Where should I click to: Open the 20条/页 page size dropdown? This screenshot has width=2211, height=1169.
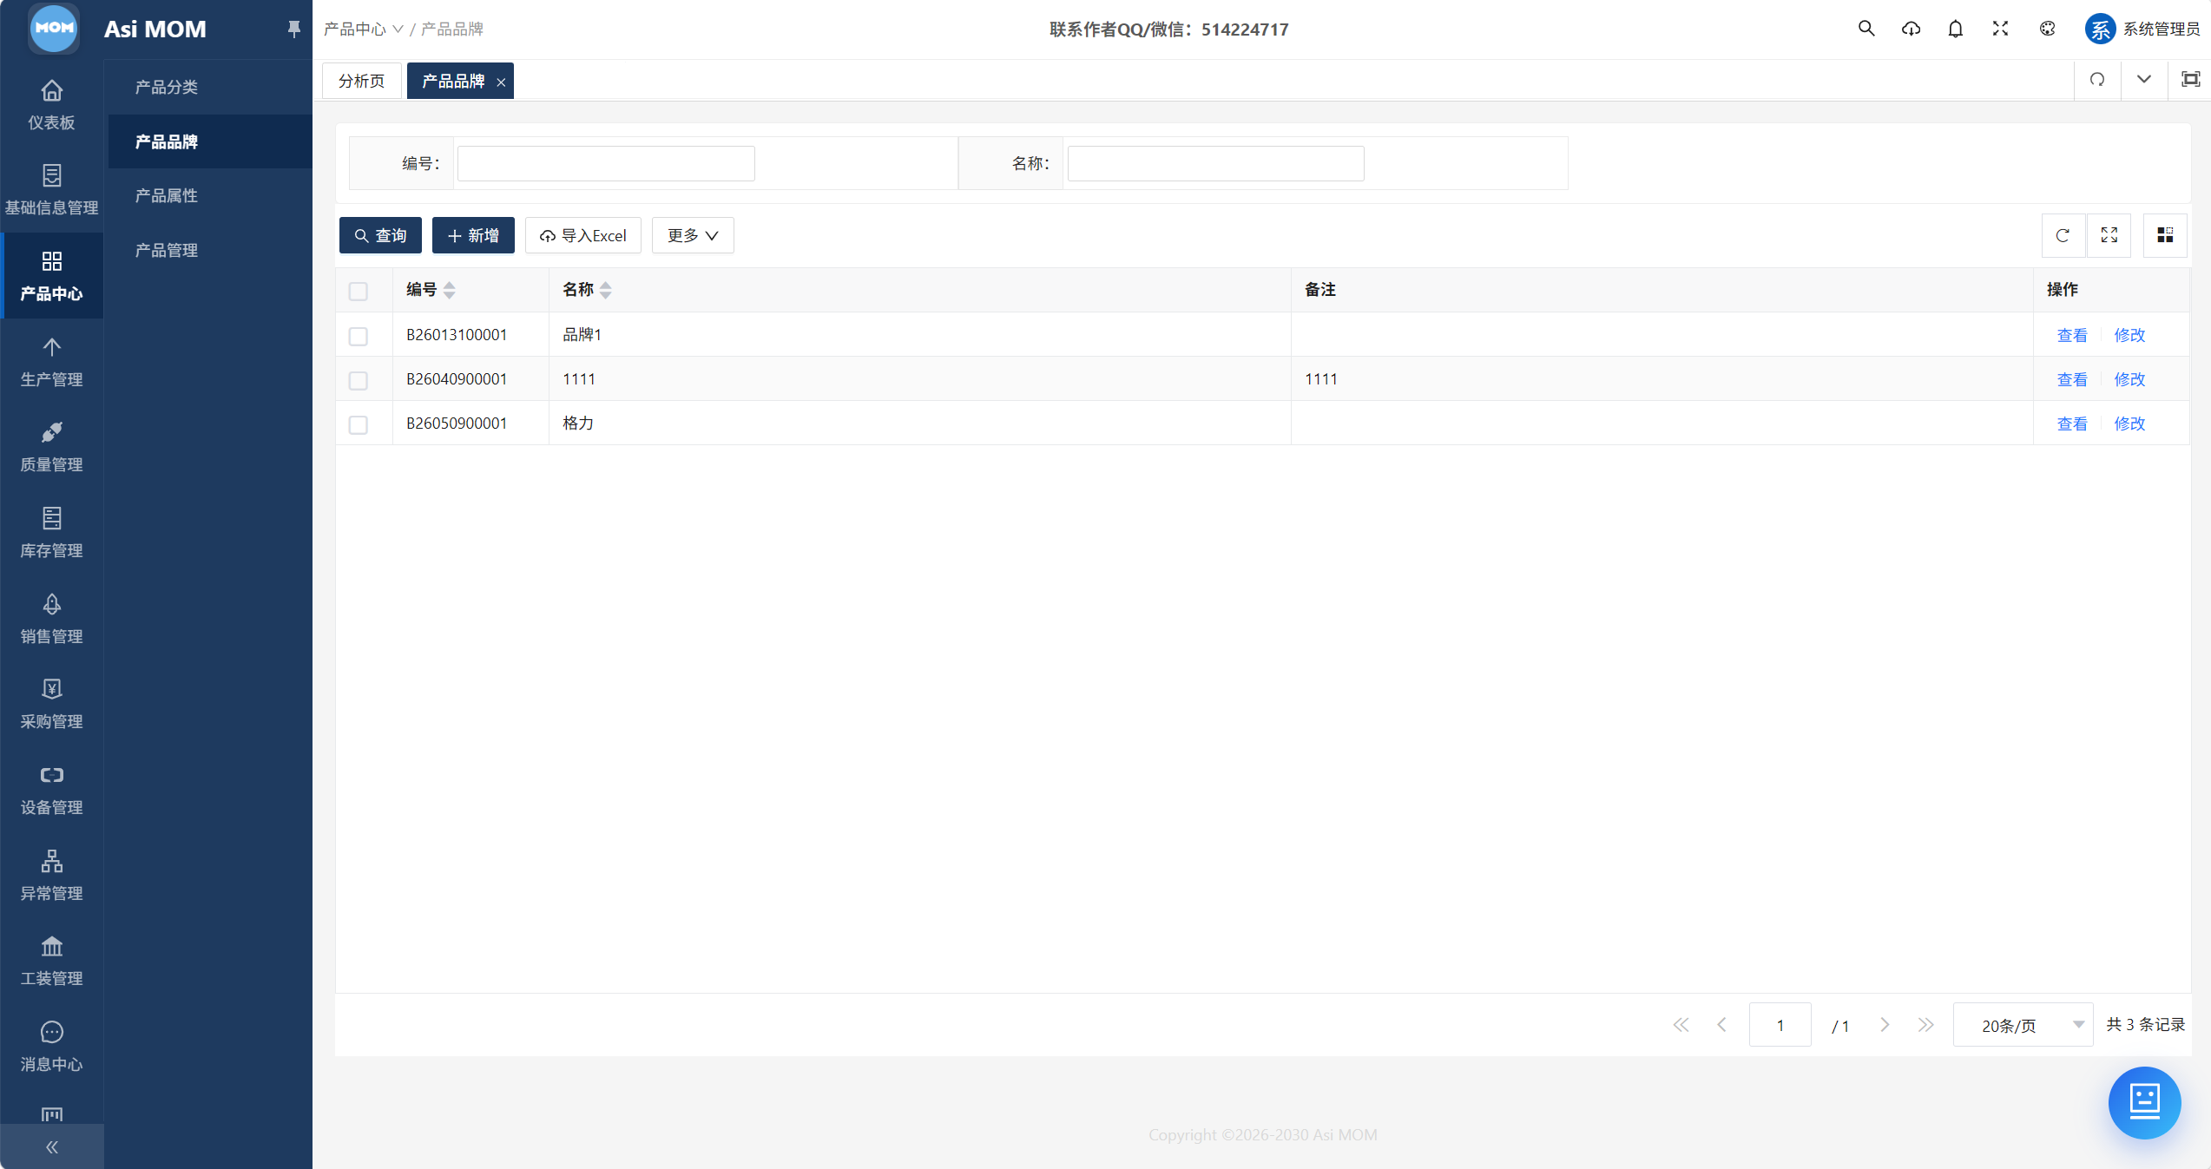click(x=2023, y=1025)
